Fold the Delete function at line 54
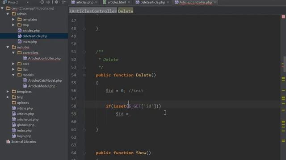This screenshot has height=160, width=286. [x=84, y=75]
